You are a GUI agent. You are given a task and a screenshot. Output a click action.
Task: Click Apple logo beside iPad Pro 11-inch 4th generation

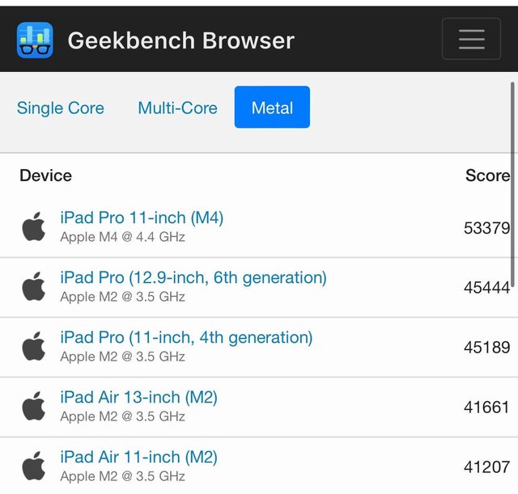34,347
